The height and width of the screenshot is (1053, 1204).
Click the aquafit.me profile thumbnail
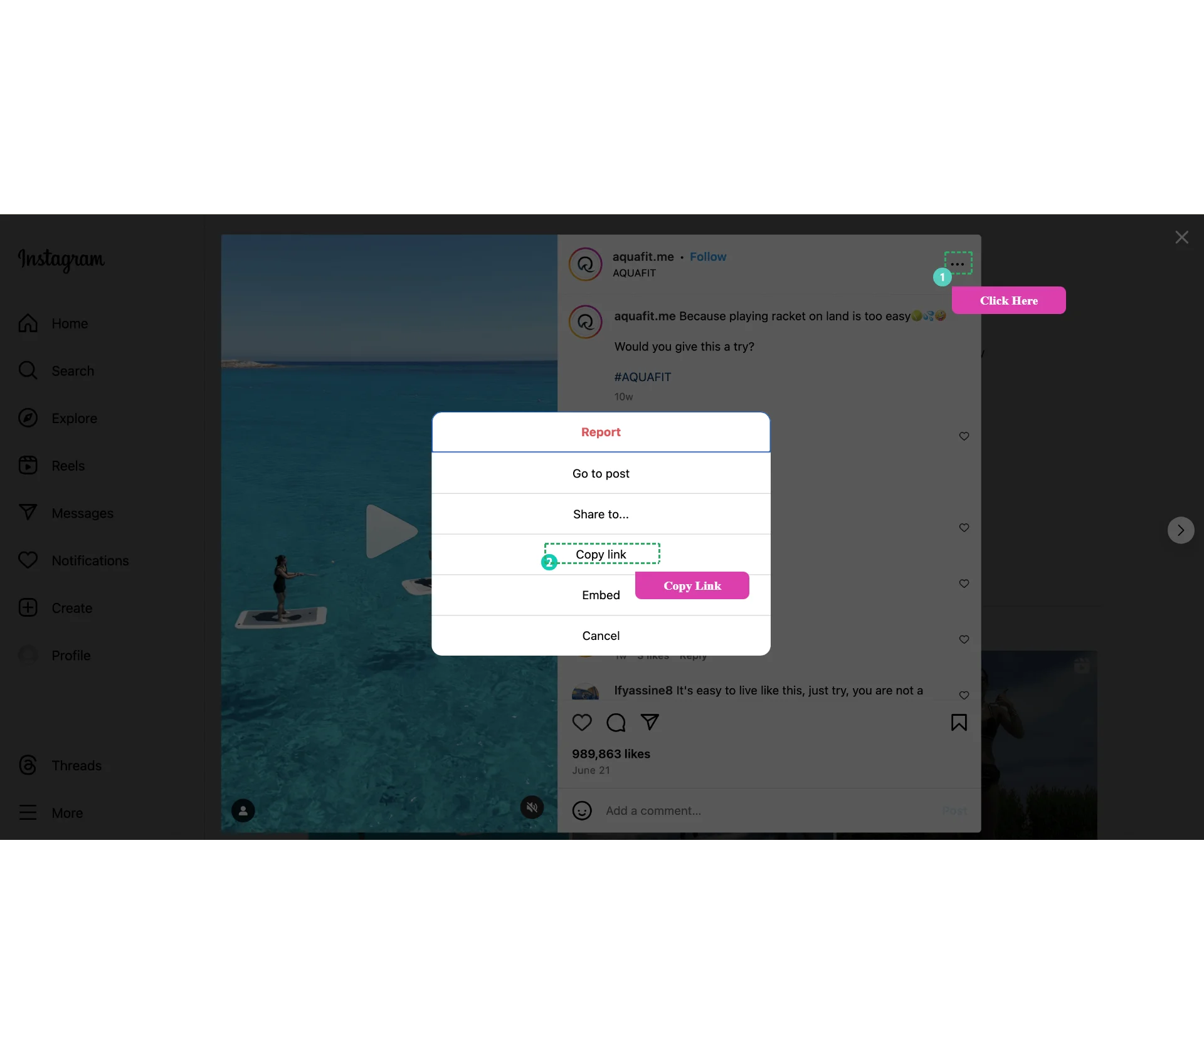pyautogui.click(x=584, y=264)
